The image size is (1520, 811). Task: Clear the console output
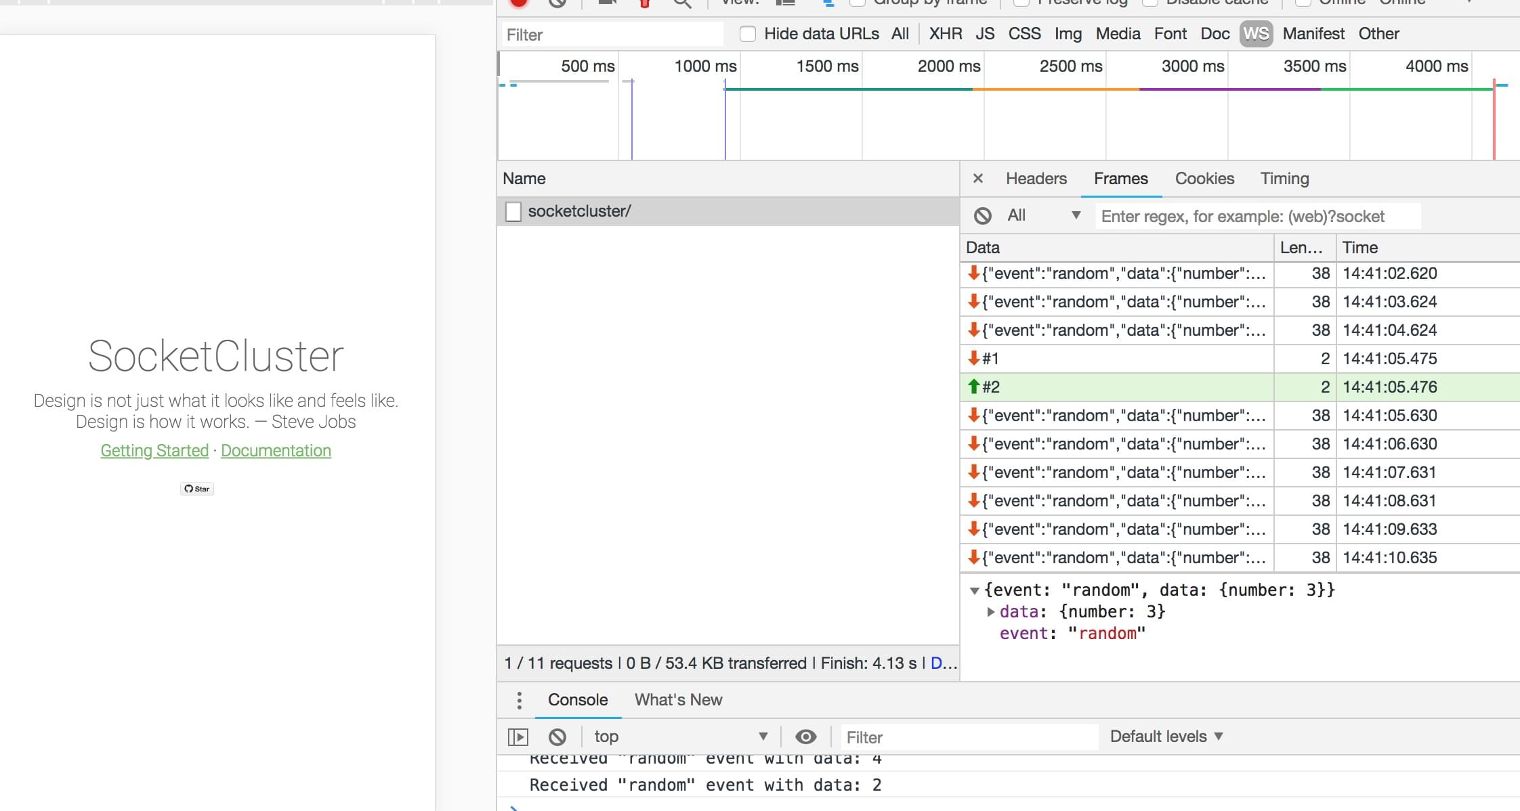pos(557,737)
